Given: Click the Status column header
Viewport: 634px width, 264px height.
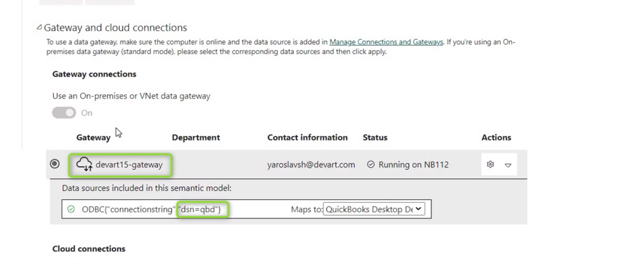Looking at the screenshot, I should (375, 137).
